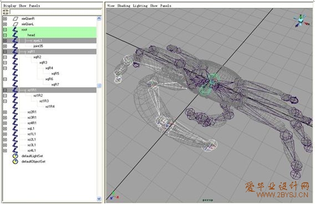Click the xieQianL surface node icon

(16, 24)
